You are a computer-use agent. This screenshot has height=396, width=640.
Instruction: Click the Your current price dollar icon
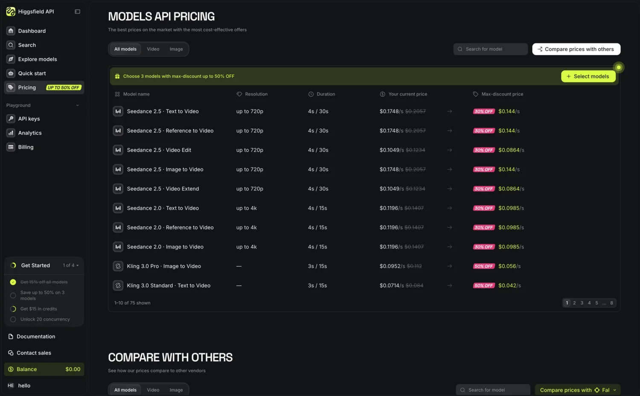tap(382, 94)
